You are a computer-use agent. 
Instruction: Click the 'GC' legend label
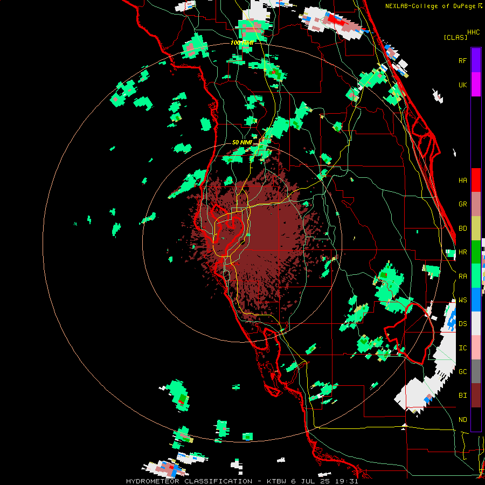coord(462,372)
